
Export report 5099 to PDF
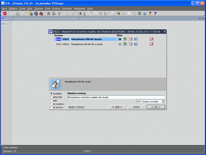pos(151,39)
